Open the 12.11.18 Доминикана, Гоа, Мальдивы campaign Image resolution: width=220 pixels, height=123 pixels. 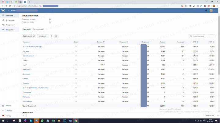point(35,88)
